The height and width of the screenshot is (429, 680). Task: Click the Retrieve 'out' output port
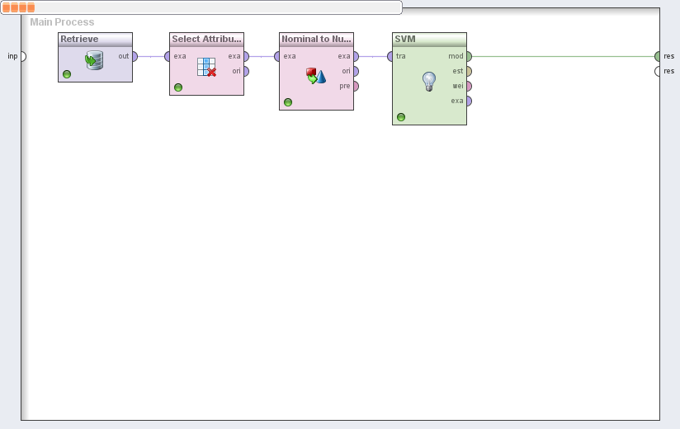pyautogui.click(x=135, y=56)
